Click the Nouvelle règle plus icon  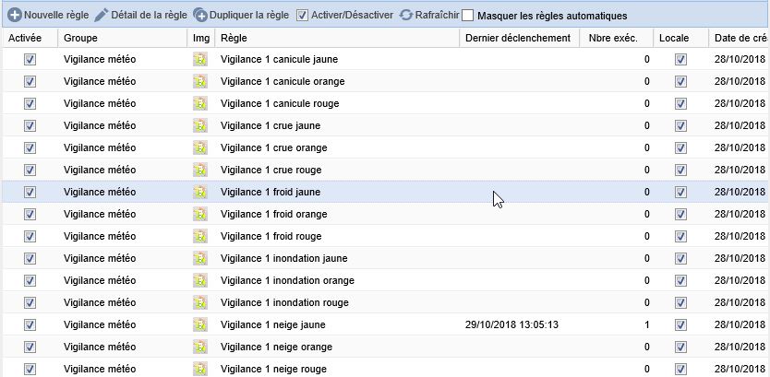click(14, 16)
